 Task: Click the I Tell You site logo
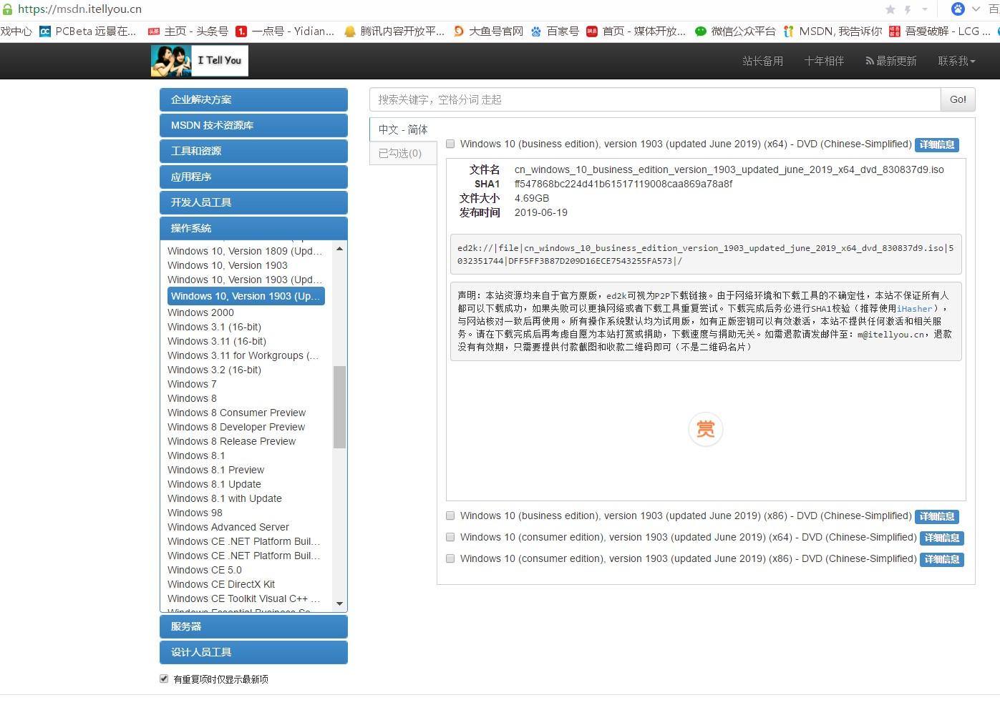200,61
